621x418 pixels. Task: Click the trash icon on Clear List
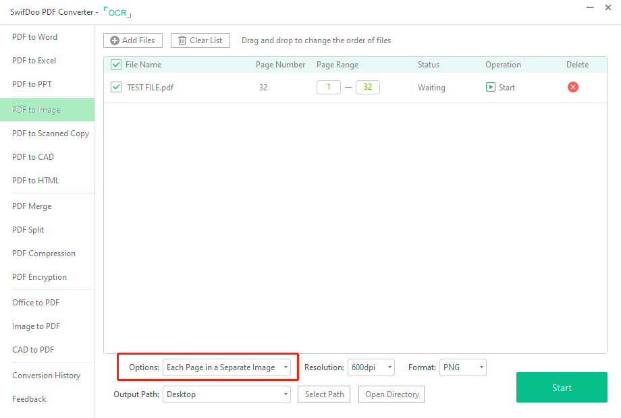point(182,40)
